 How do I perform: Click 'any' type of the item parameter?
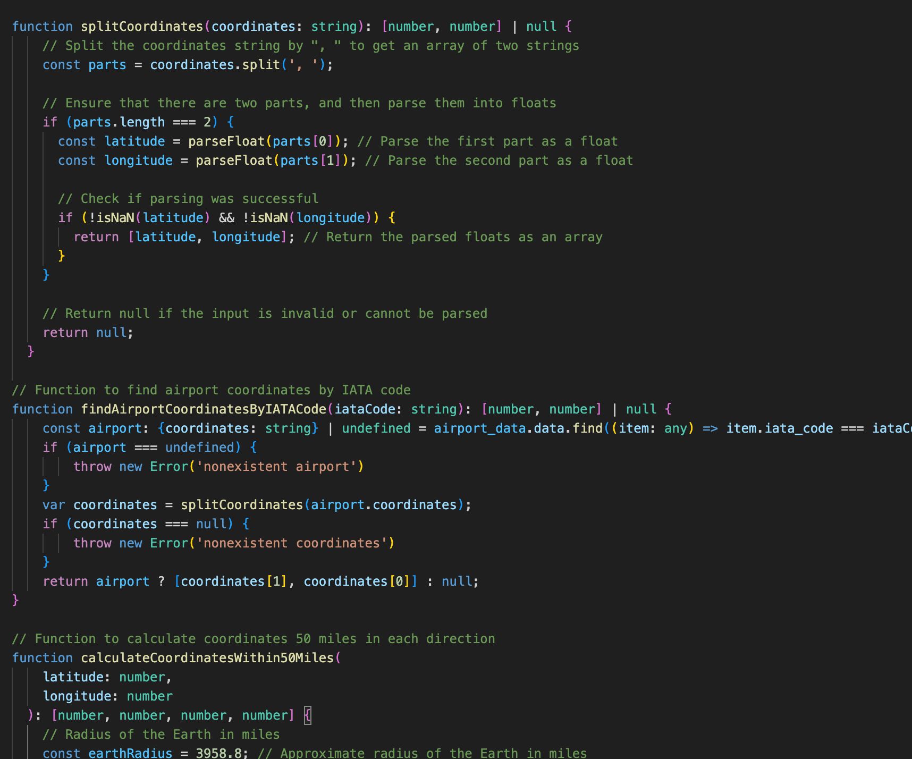tap(675, 428)
